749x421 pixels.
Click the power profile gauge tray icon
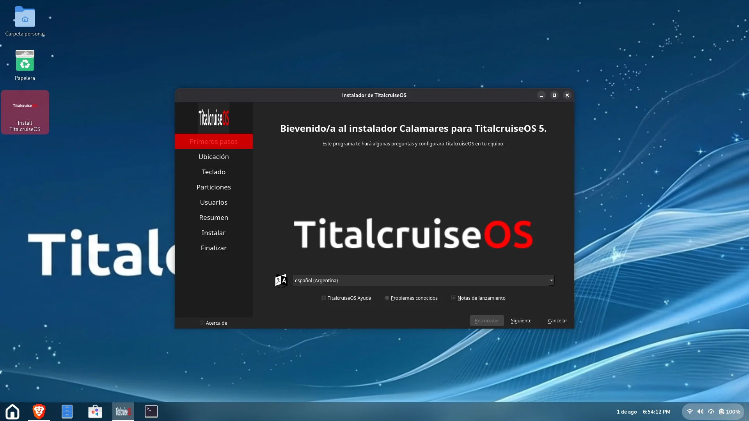point(711,412)
